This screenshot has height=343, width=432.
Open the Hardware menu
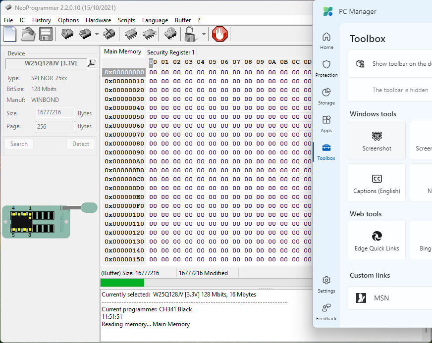tap(98, 20)
